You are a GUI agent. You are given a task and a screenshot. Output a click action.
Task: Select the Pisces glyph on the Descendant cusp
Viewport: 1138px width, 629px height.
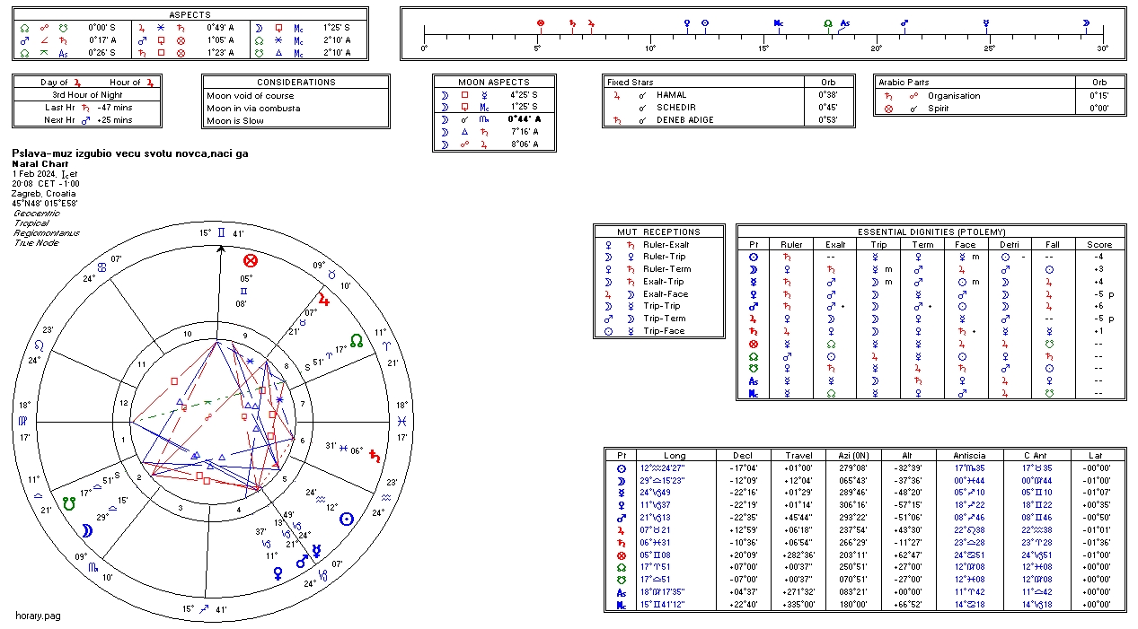[402, 420]
